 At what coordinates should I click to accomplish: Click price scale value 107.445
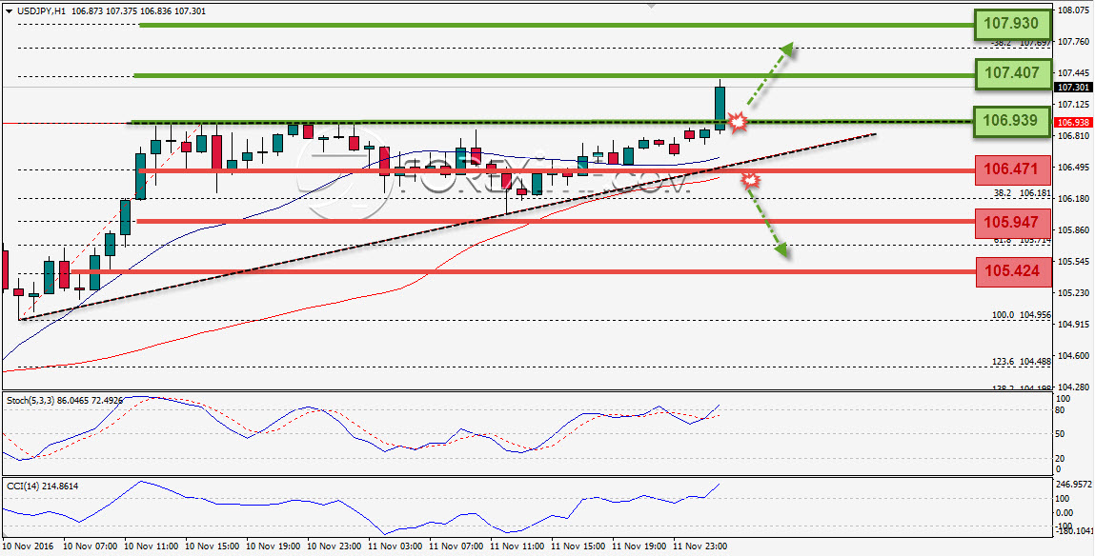point(1074,72)
